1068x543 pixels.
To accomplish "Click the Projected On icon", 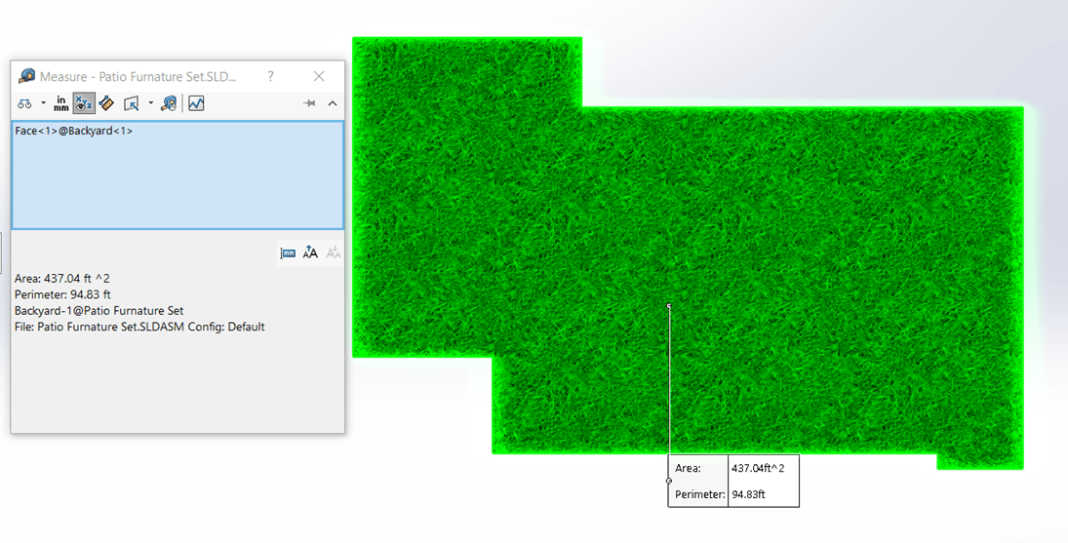I will click(132, 103).
